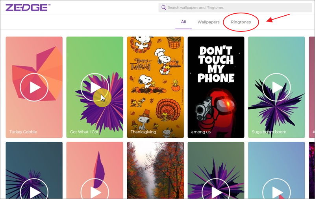Open the autumn forest road wallpaper

(155, 170)
